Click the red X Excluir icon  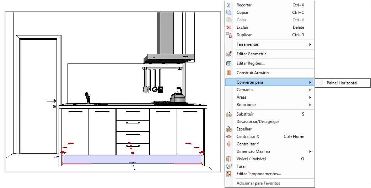tap(228, 27)
